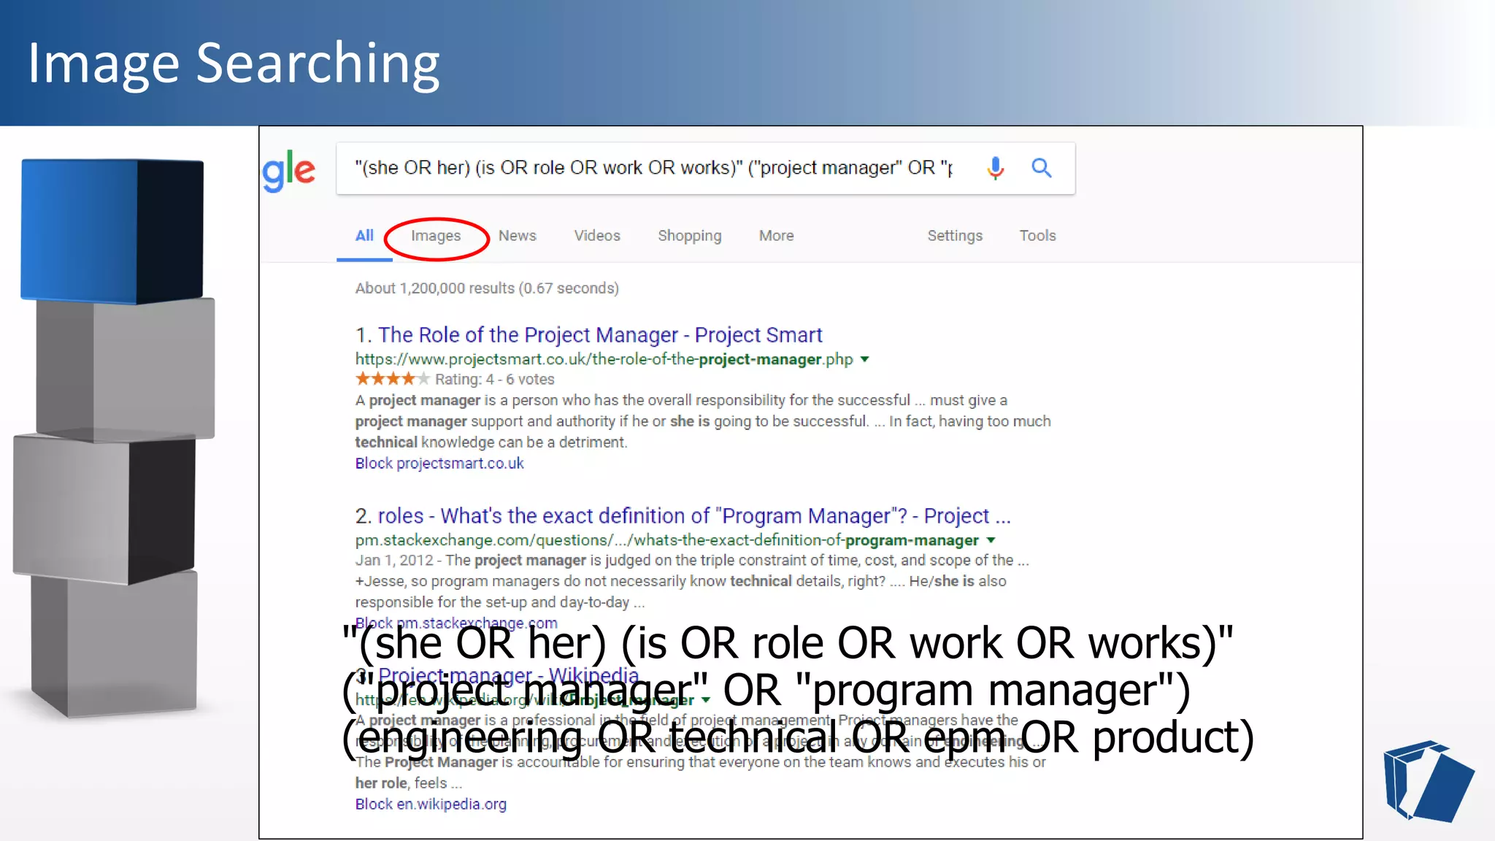Image resolution: width=1495 pixels, height=841 pixels.
Task: Switch to the Shopping tab
Action: click(689, 236)
